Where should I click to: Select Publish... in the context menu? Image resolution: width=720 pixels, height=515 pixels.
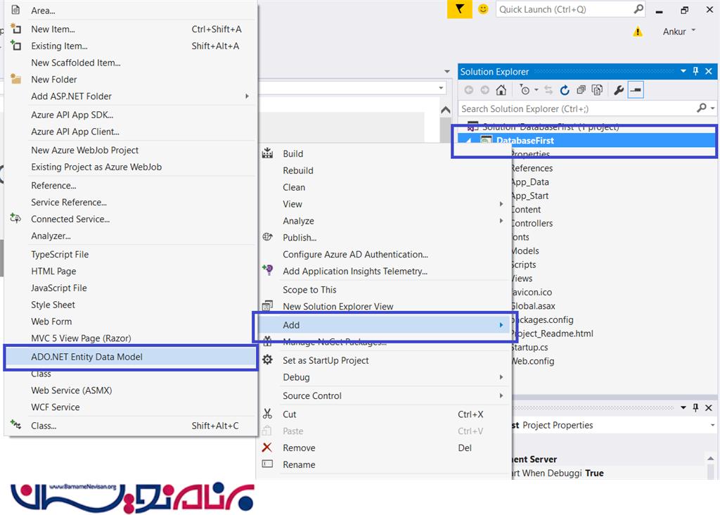[383, 238]
